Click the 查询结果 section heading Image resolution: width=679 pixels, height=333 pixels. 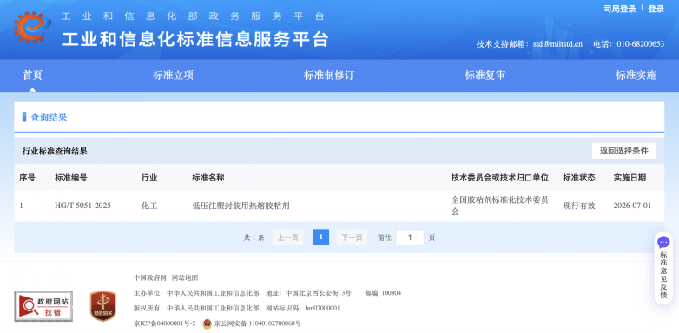pyautogui.click(x=49, y=117)
